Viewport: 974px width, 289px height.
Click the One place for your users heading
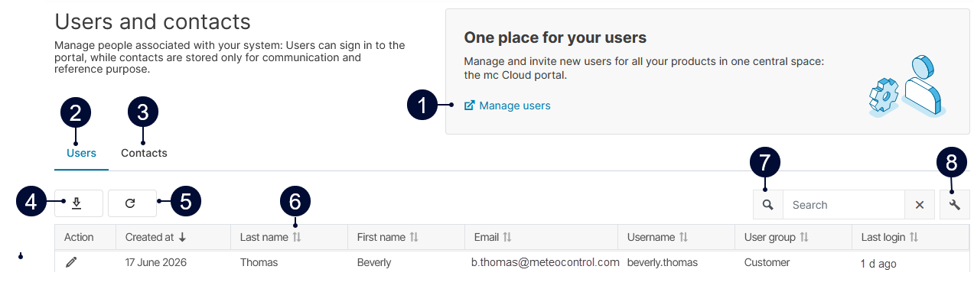(x=555, y=37)
